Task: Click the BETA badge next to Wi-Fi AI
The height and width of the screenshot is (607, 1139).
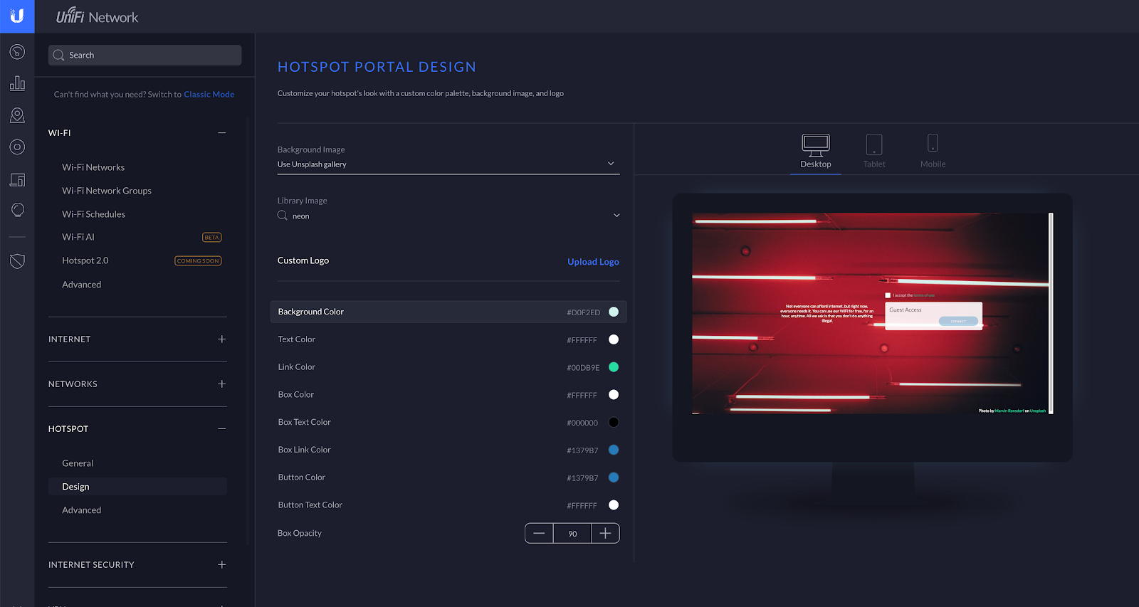Action: (212, 238)
